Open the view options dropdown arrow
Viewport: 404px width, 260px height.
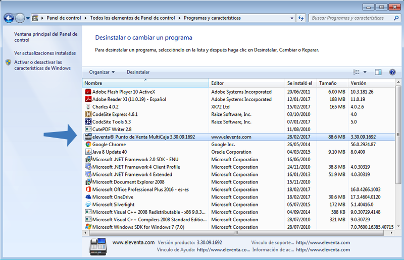[365, 72]
